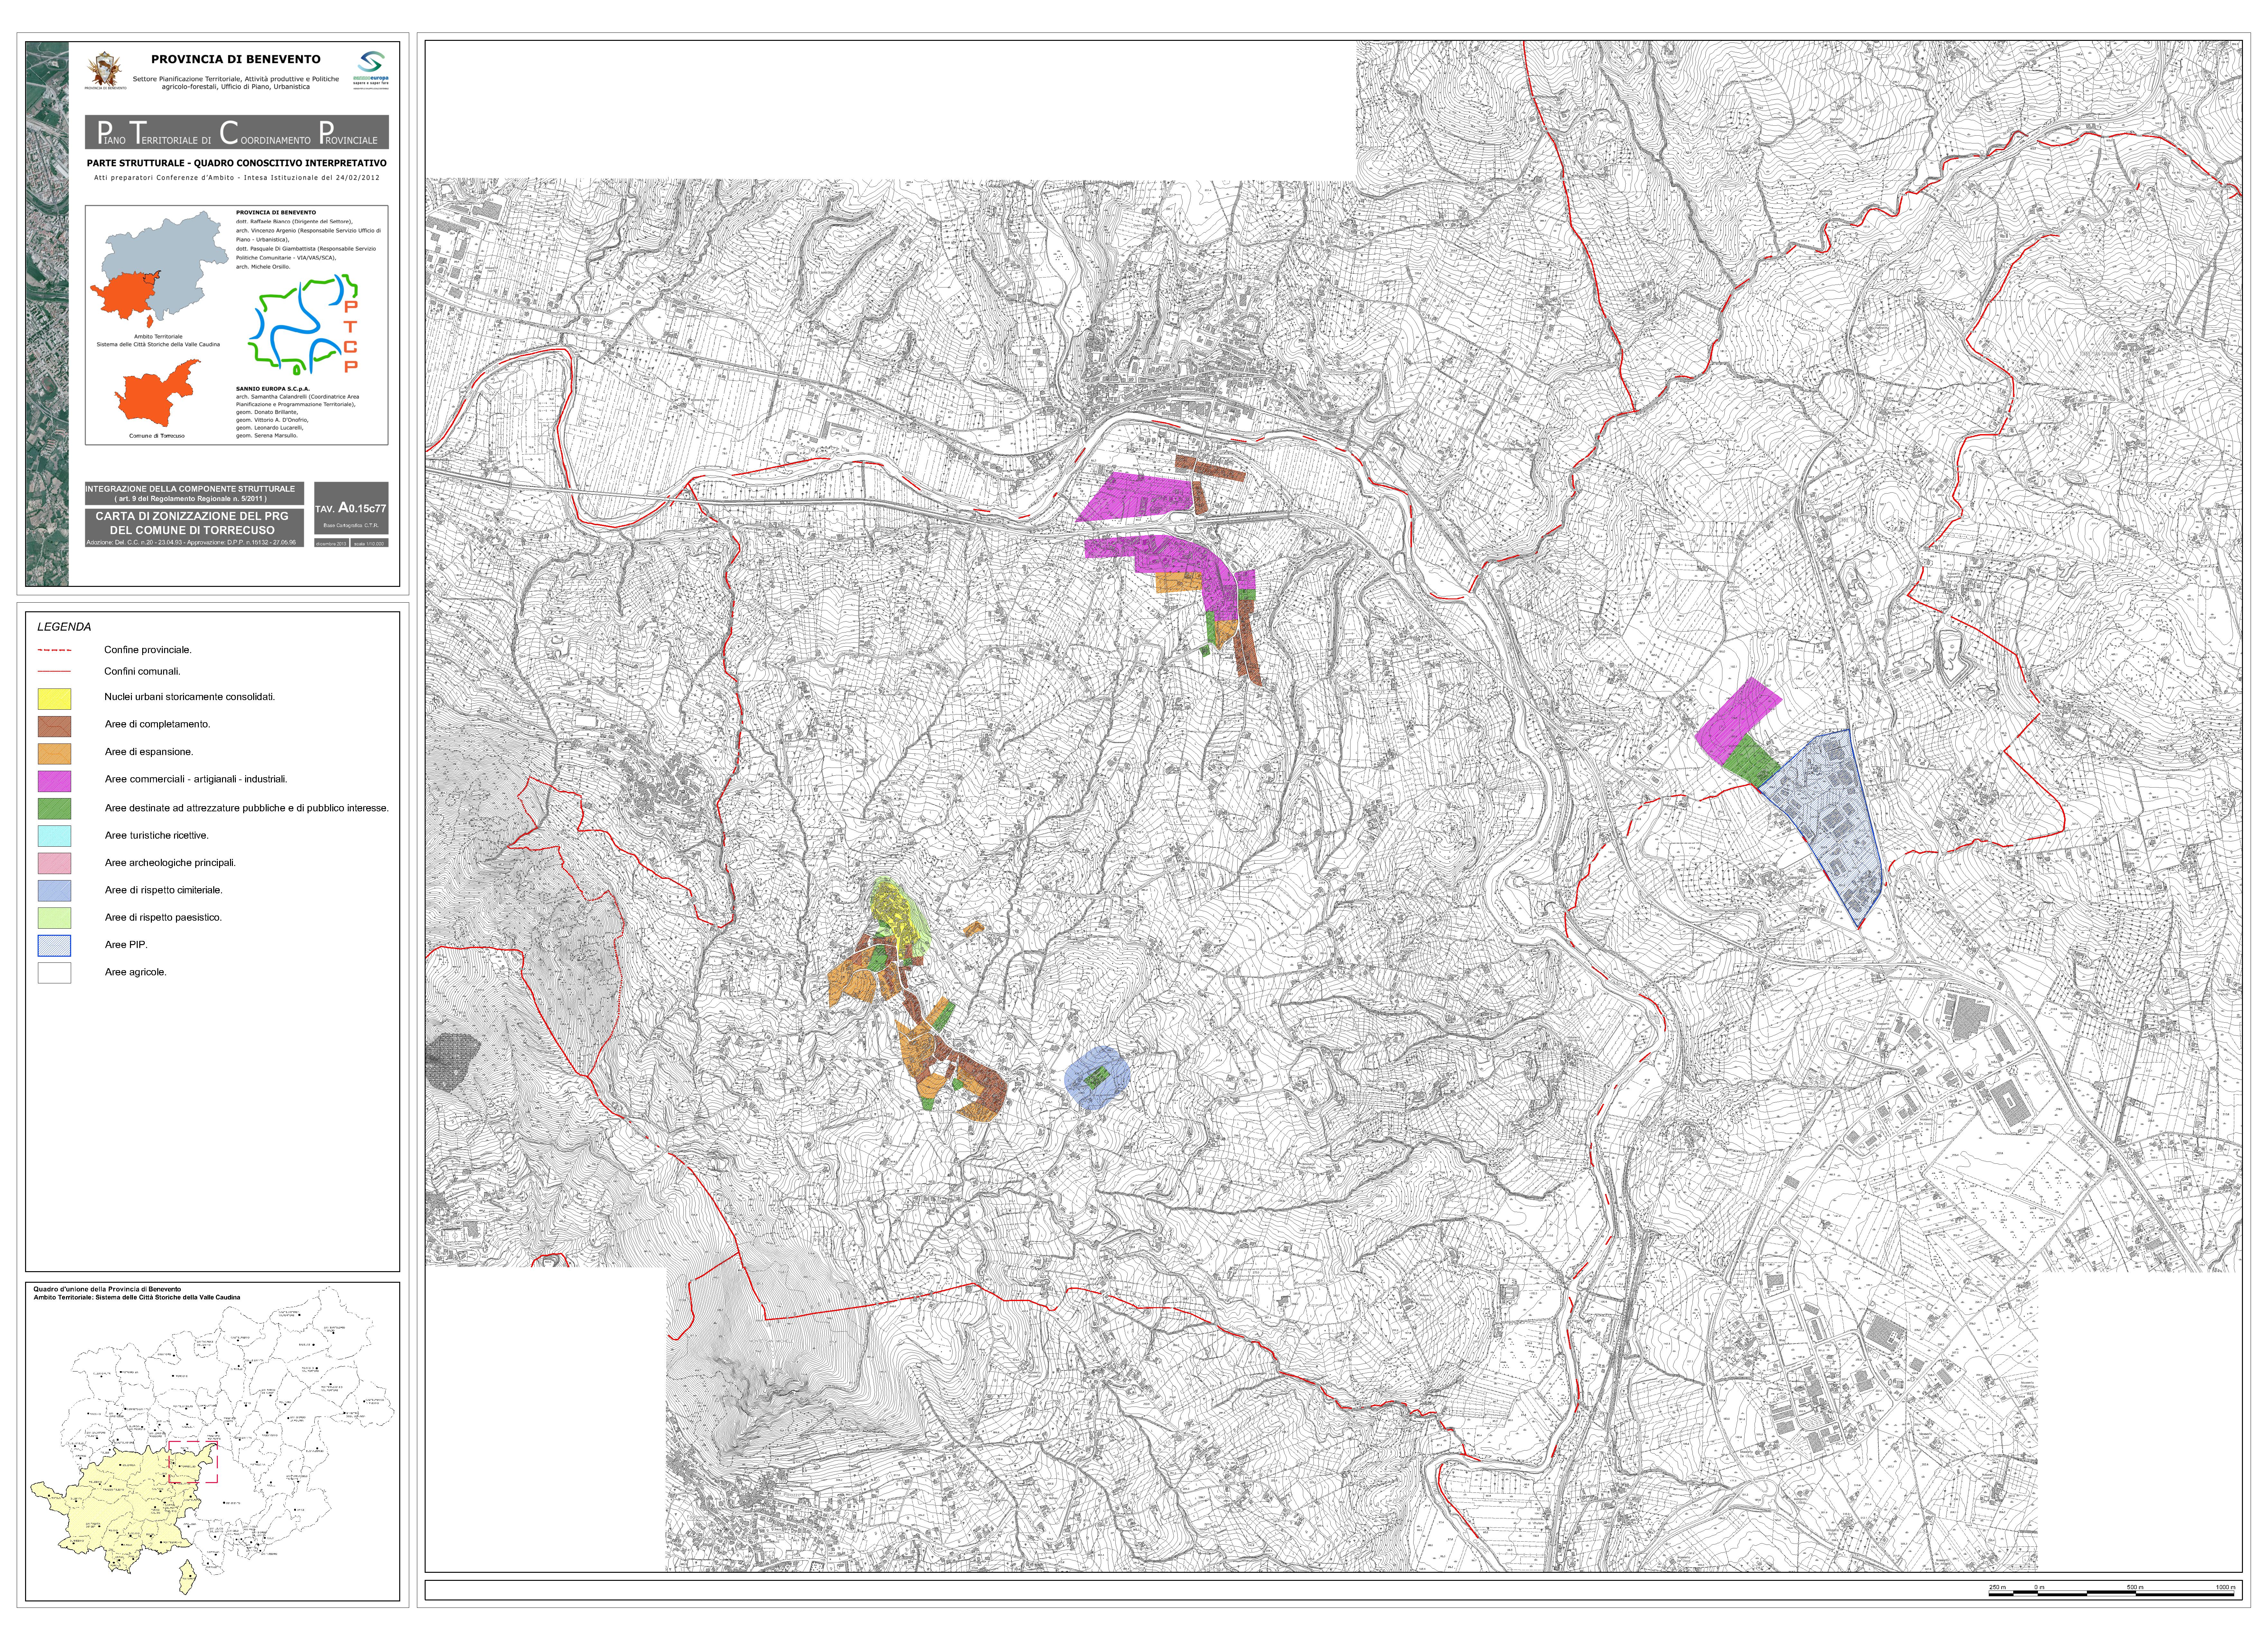Click 'PARTE STRUTTURALE - QUADRO CONOSCITIVO INTERPRETATIVO' line
The width and height of the screenshot is (2268, 1640).
[x=237, y=163]
